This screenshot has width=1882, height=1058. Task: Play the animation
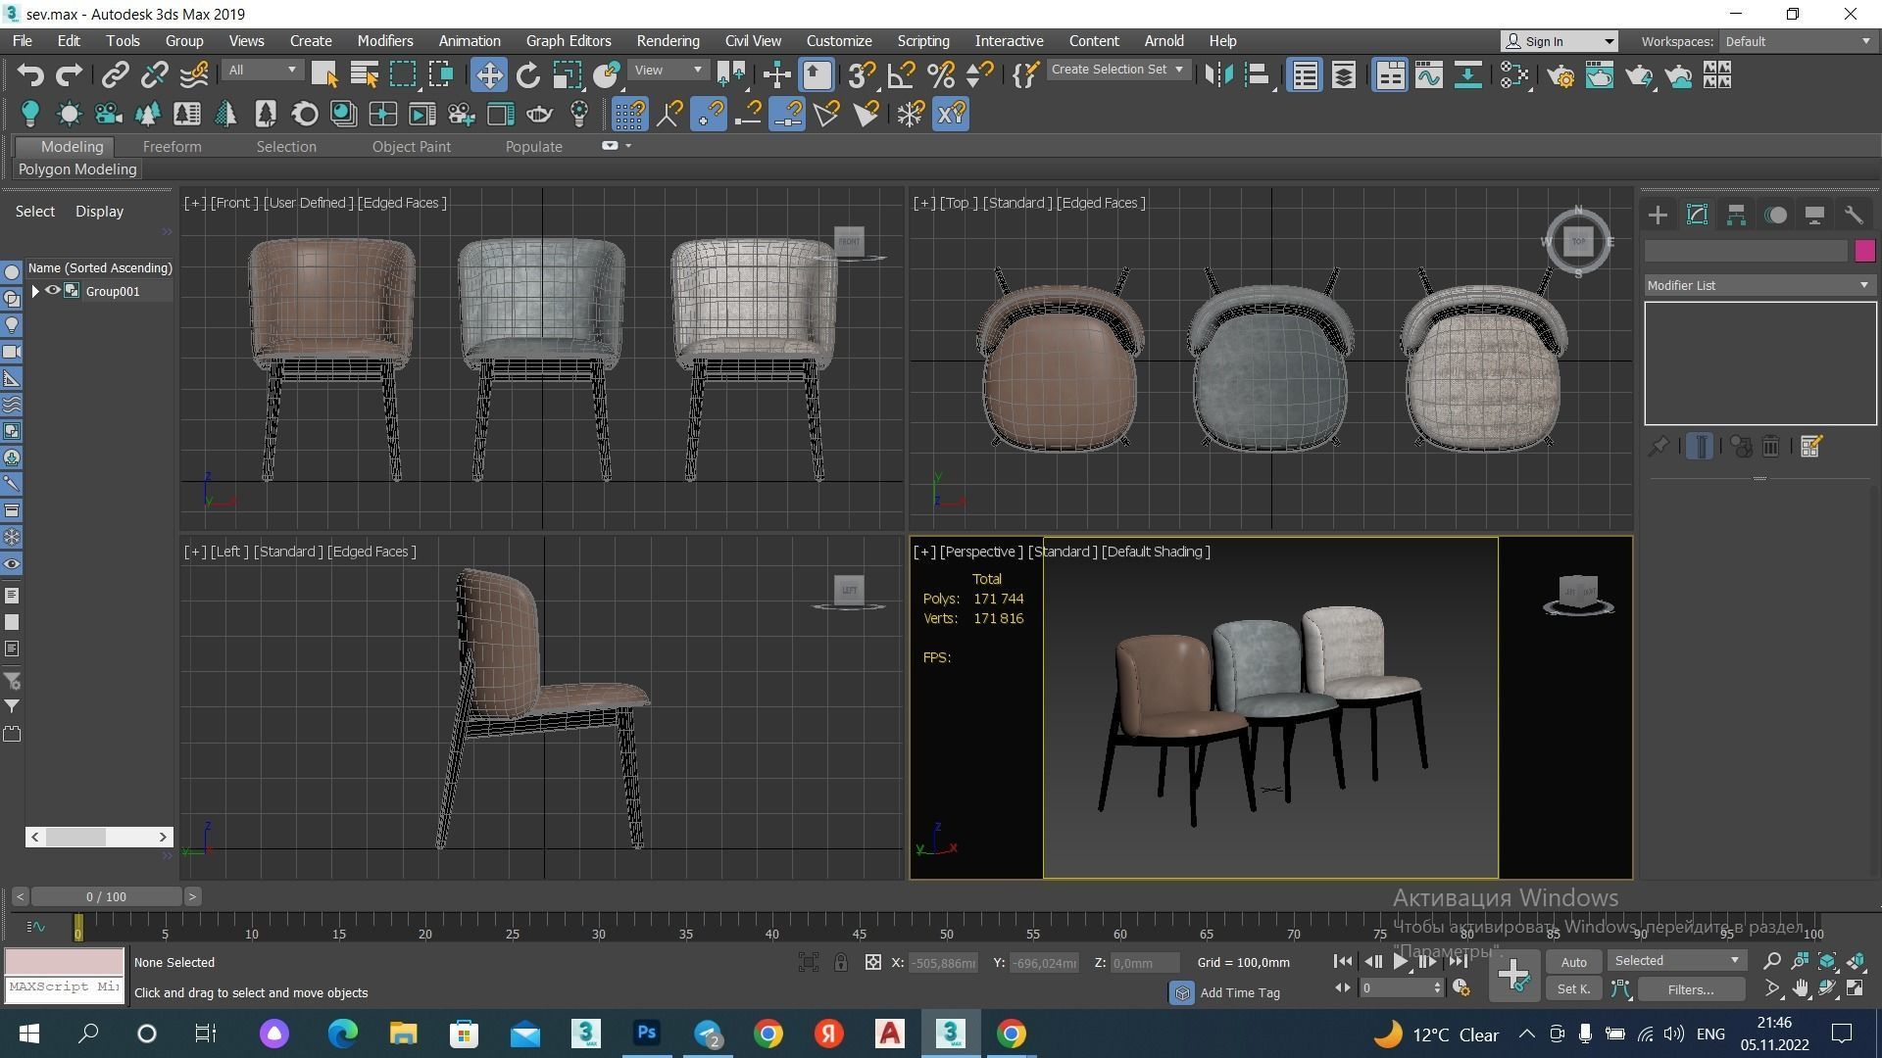coord(1401,962)
